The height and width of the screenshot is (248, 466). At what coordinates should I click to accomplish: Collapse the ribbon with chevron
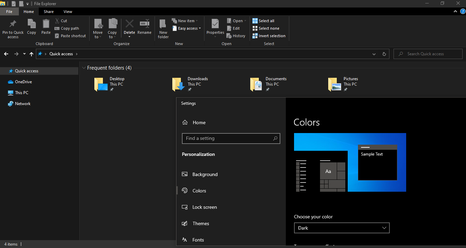(x=455, y=11)
